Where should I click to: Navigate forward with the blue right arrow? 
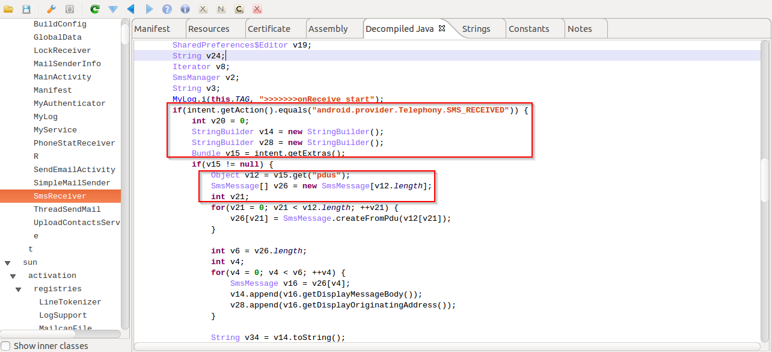pyautogui.click(x=149, y=9)
